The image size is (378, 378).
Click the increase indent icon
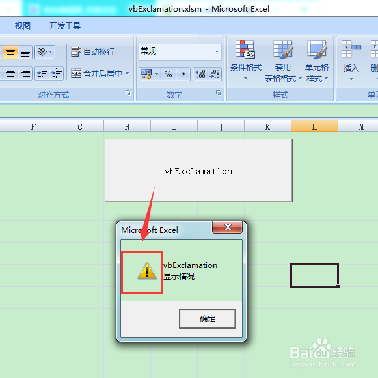pos(57,74)
